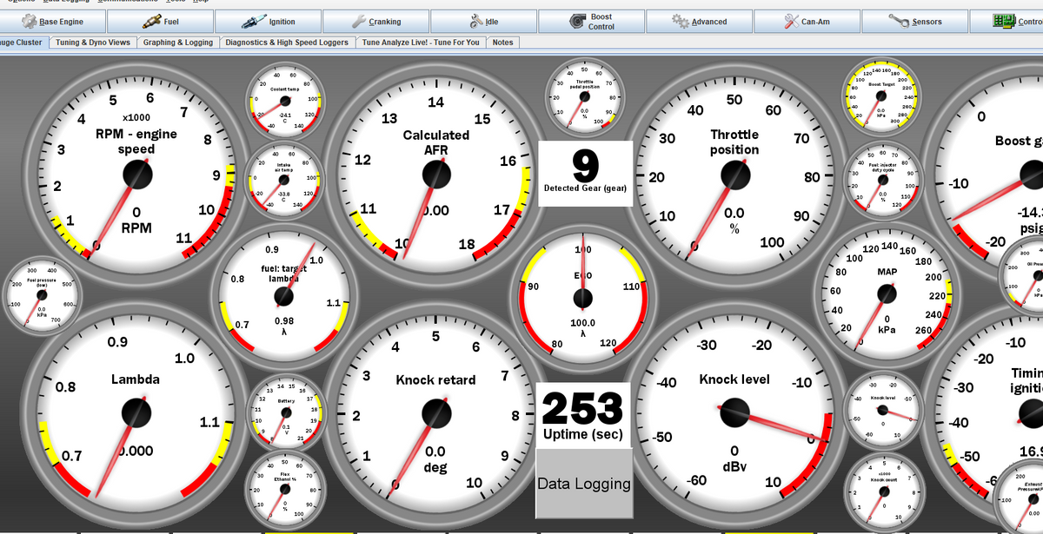Open the Fuel settings menu
The image size is (1043, 534).
[160, 21]
